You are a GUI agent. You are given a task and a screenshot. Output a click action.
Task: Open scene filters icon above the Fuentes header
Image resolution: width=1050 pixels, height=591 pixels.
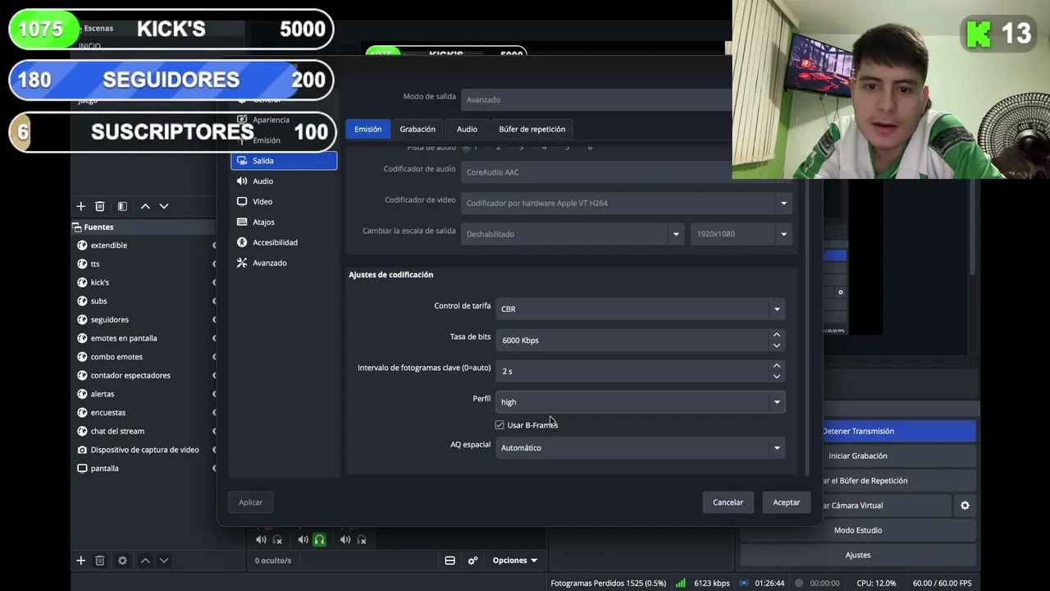[x=122, y=206]
